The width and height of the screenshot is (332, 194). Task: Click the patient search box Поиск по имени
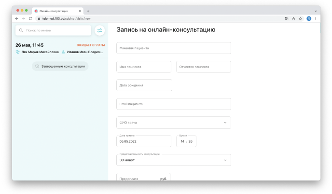pos(53,30)
